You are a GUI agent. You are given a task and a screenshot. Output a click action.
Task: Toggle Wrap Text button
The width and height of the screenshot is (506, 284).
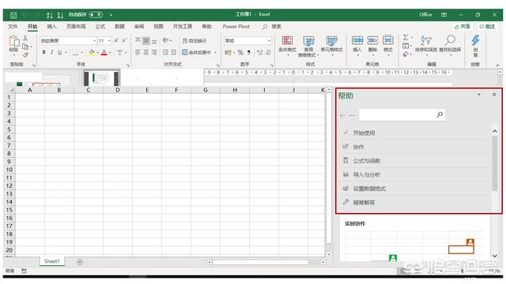click(194, 40)
